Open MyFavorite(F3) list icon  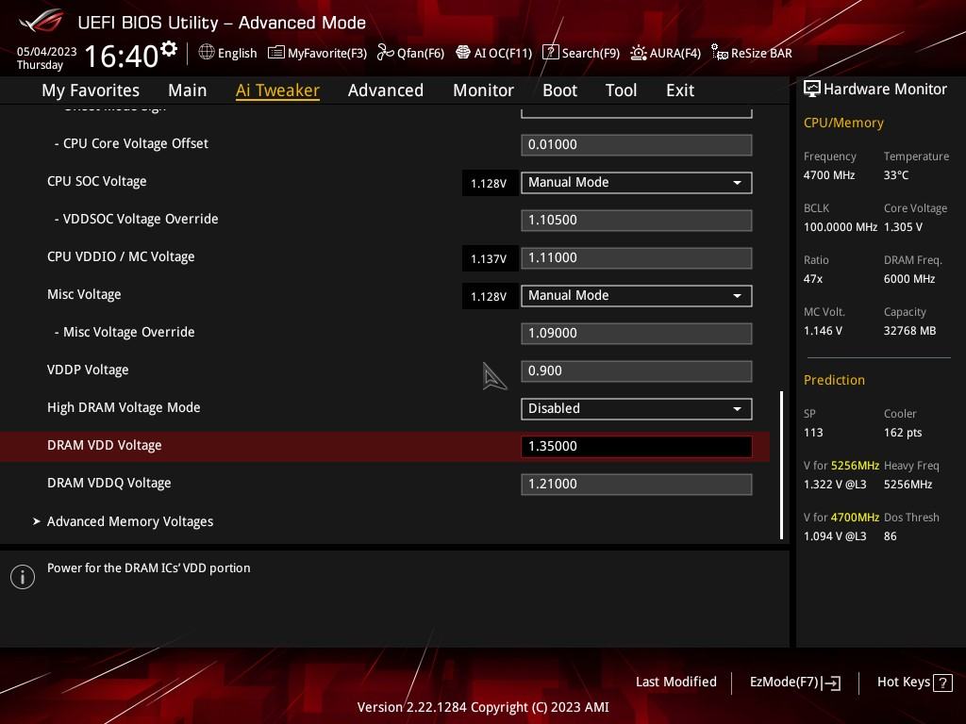click(276, 53)
